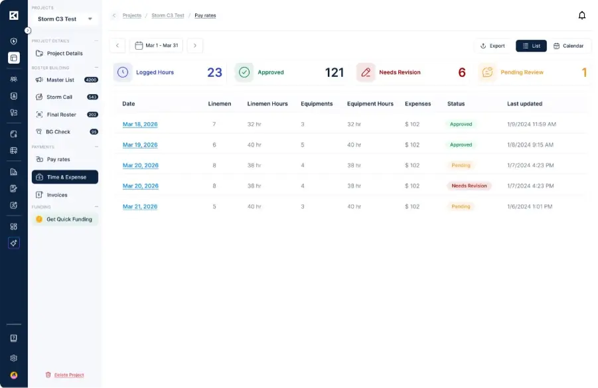Click the Approved checkmark circle icon
The image size is (598, 388).
click(x=244, y=72)
